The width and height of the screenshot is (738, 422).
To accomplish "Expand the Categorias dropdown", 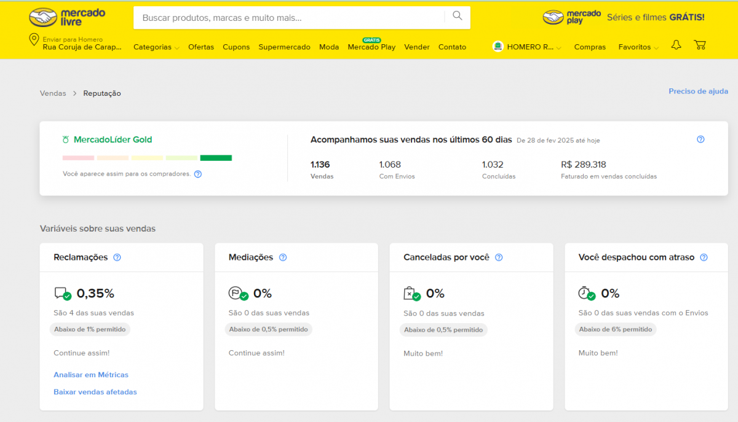I will pyautogui.click(x=156, y=47).
